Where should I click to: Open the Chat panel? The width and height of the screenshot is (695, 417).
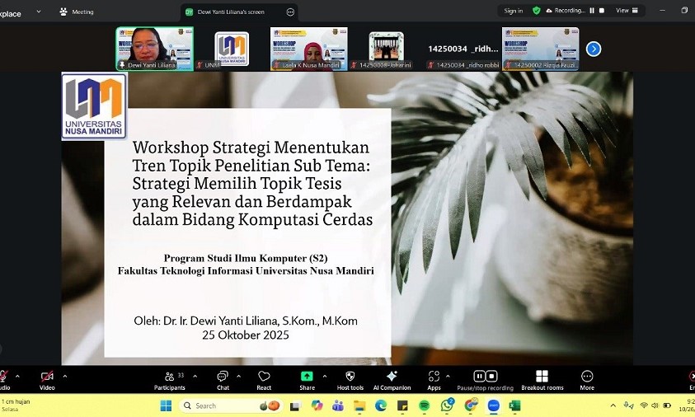pos(223,379)
